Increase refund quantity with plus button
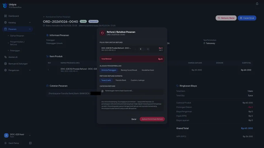The width and height of the screenshot is (264, 148). 148,49
